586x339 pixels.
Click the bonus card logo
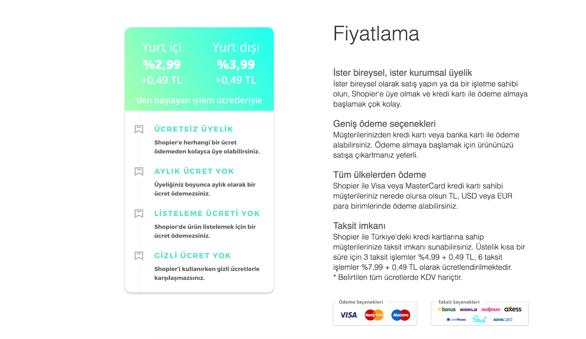click(x=446, y=309)
